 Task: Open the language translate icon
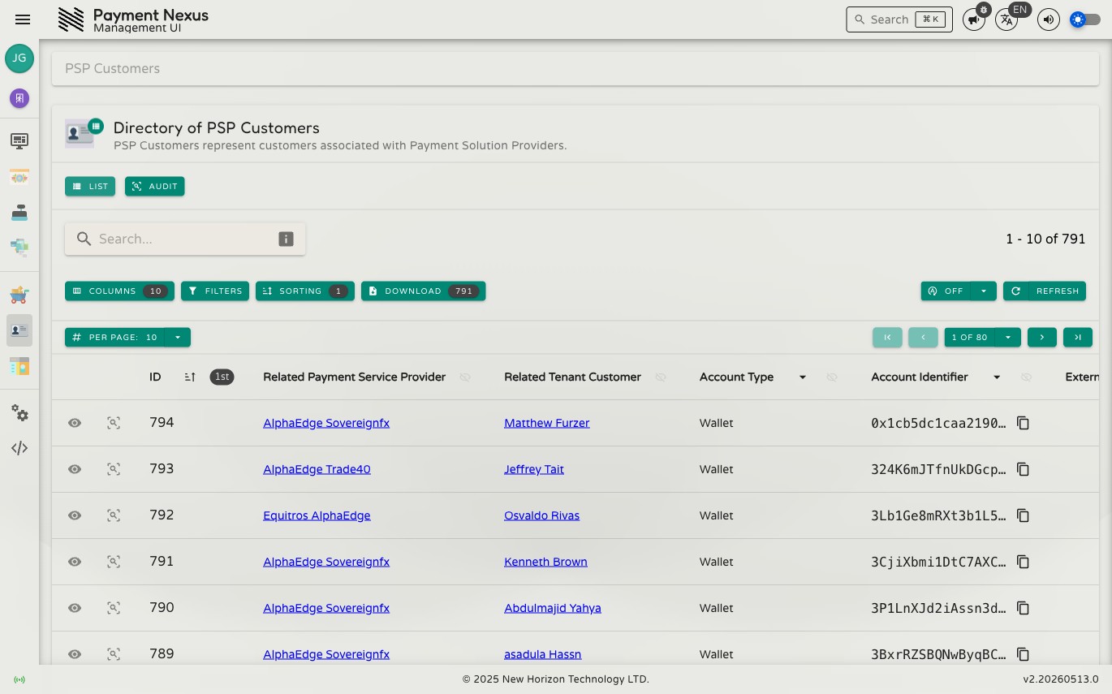[1006, 19]
